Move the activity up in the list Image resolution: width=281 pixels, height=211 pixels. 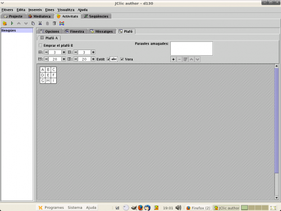point(19,24)
